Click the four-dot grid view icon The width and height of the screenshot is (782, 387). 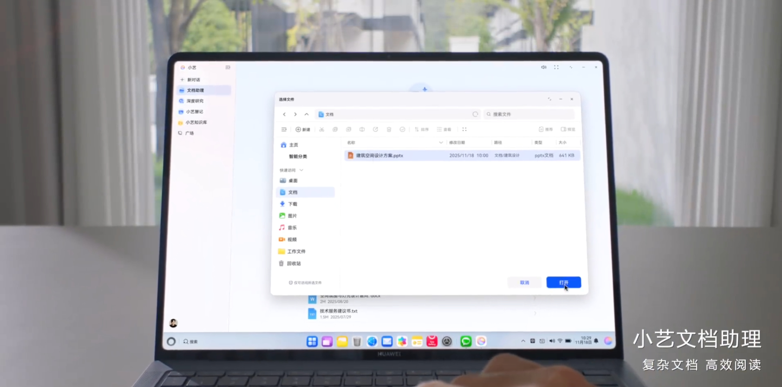coord(465,129)
